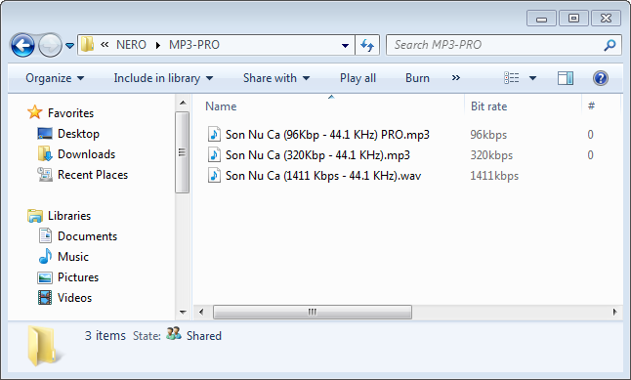Select the 96Kbp PRO.mp3 file icon

click(214, 134)
